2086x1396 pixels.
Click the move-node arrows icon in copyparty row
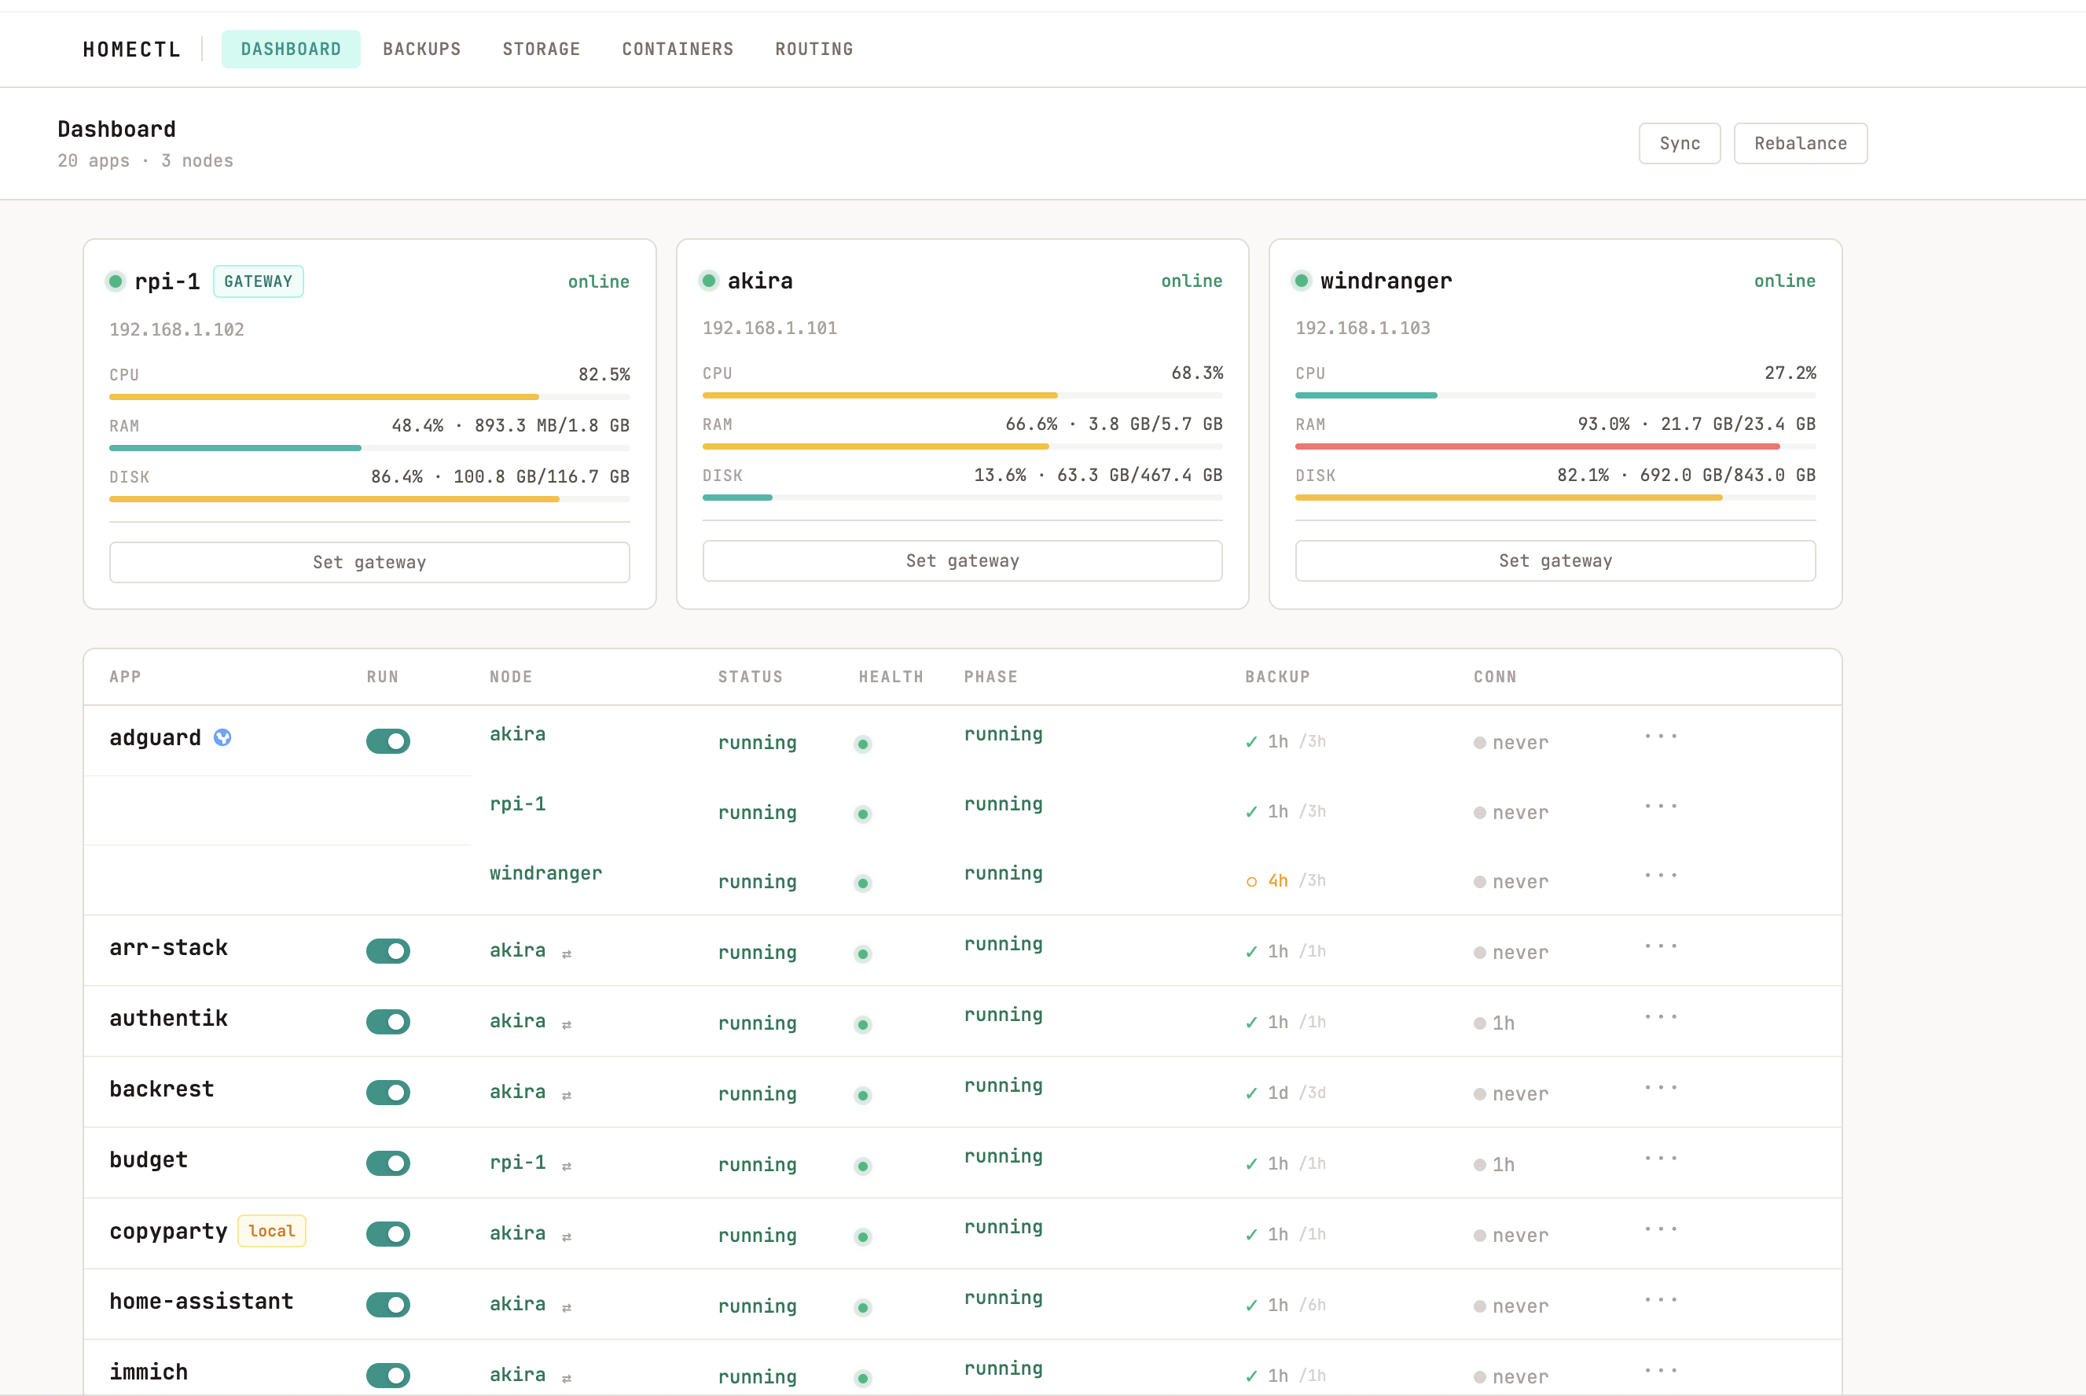[566, 1236]
